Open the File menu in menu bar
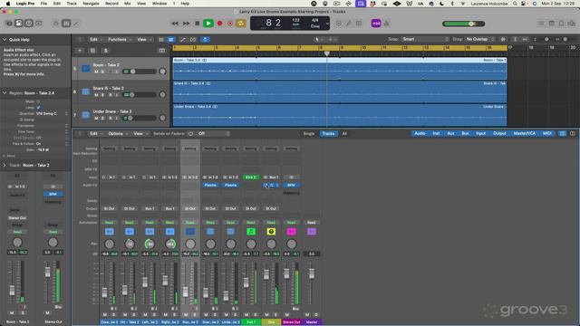Image resolution: width=580 pixels, height=326 pixels. point(43,4)
